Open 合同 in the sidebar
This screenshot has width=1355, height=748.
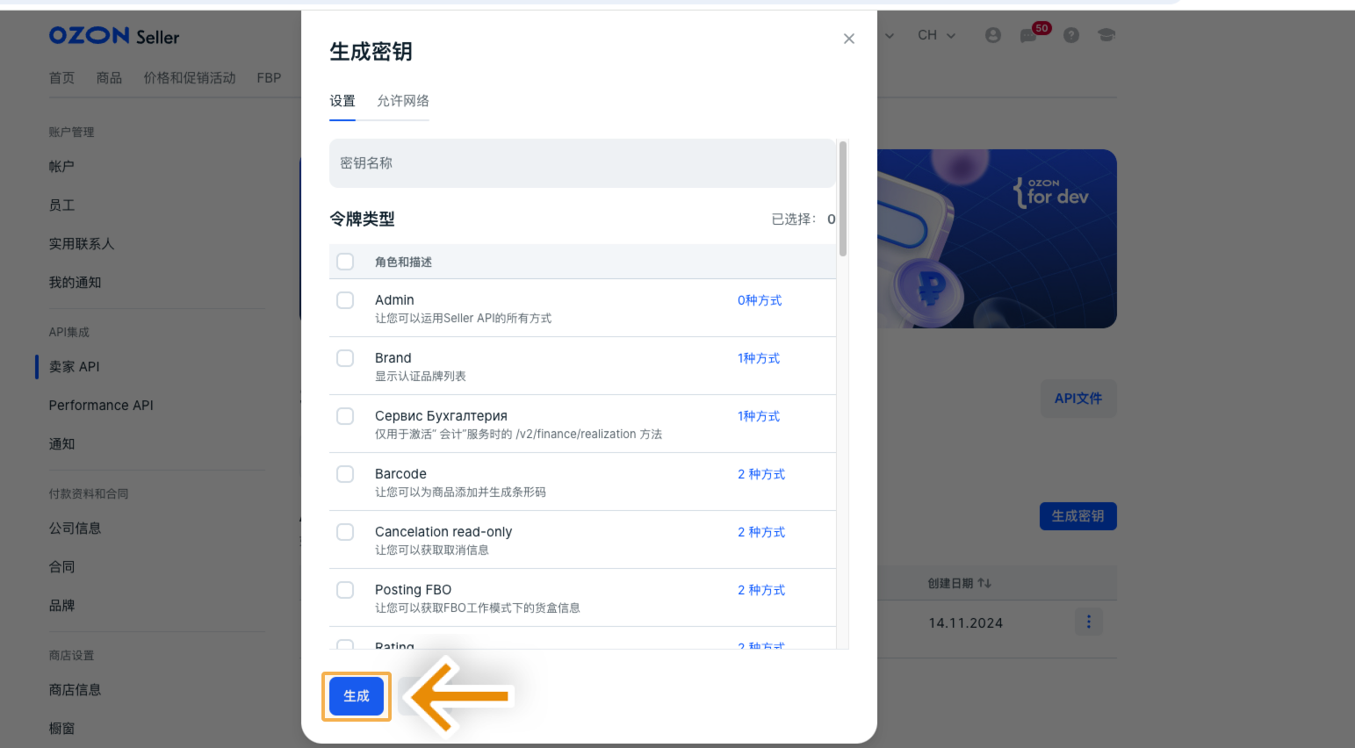pos(61,567)
